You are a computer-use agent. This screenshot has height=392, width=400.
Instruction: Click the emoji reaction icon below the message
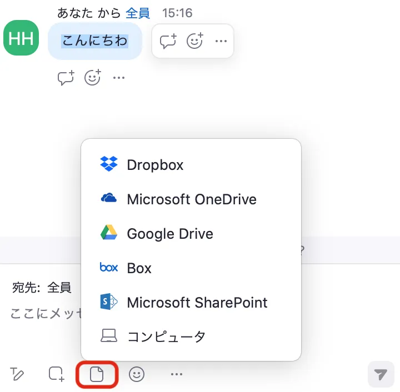(x=93, y=78)
